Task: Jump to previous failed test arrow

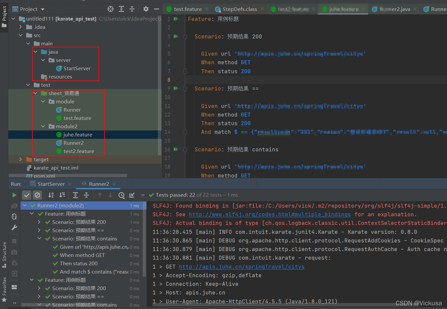Action: click(x=100, y=195)
